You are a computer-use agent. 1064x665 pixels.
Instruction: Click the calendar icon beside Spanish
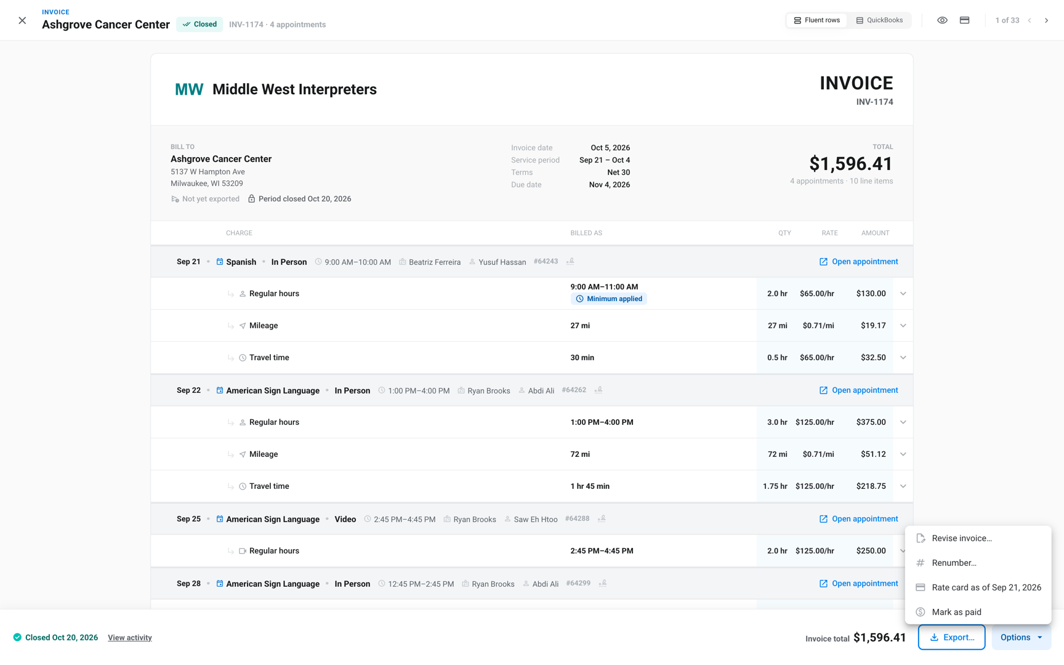tap(220, 262)
